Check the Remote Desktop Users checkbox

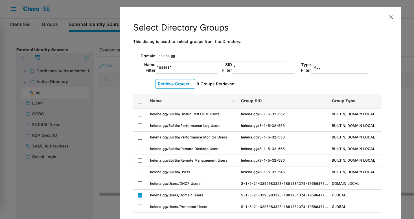pyautogui.click(x=140, y=149)
